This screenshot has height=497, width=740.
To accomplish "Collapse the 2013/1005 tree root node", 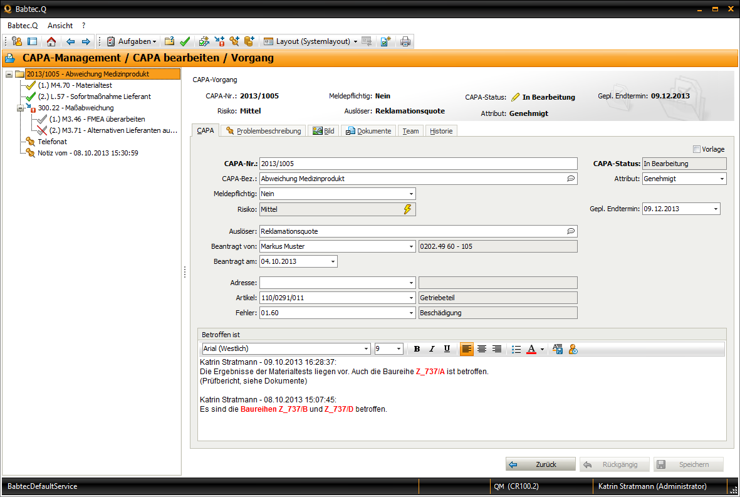I will [9, 74].
